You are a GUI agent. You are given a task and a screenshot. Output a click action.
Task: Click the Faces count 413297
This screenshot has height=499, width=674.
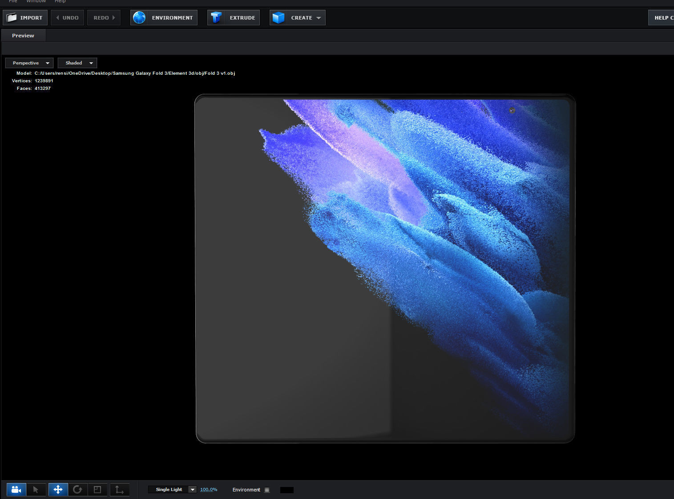point(43,89)
